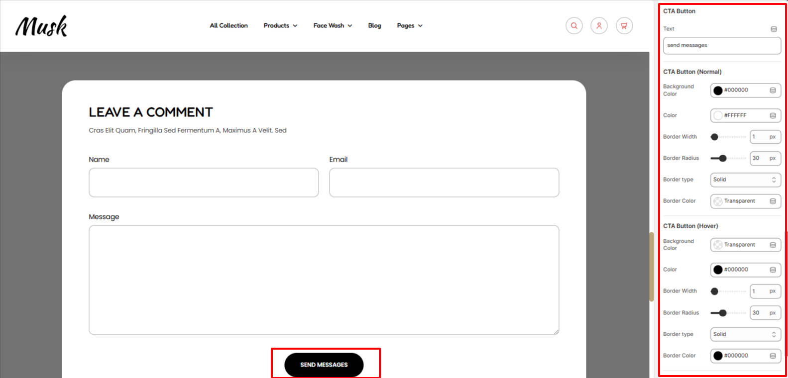Click the Musk logo
This screenshot has height=378, width=788.
[x=41, y=26]
